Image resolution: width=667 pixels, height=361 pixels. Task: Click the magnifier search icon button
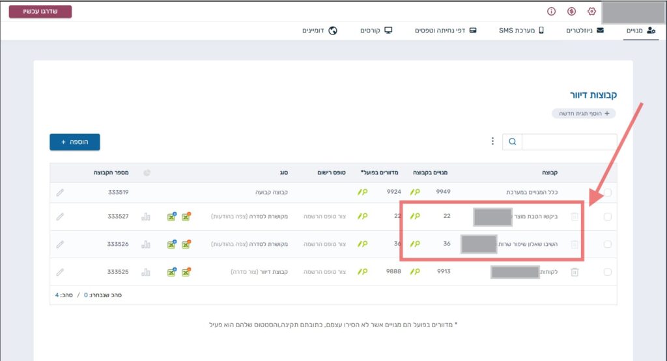point(512,142)
